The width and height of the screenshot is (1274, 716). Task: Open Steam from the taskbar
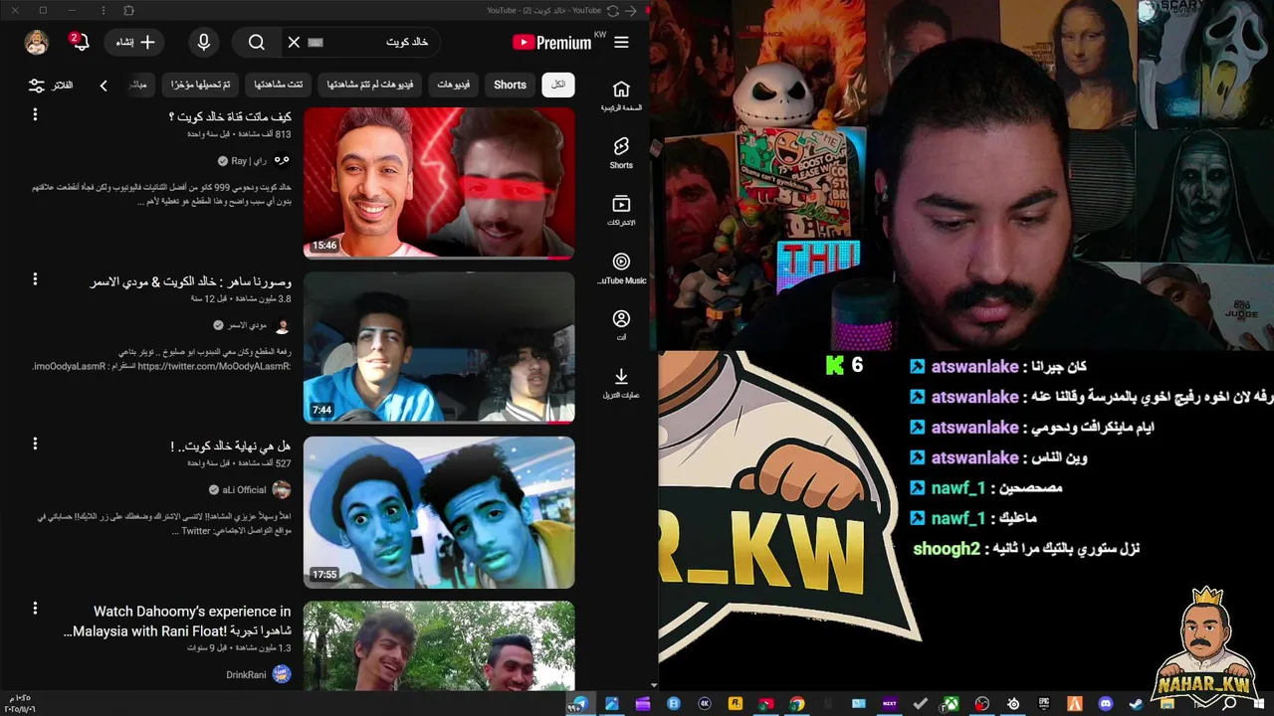(1136, 704)
